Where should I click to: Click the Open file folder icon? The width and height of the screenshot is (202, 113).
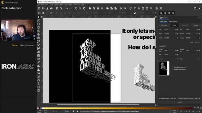pos(43,8)
